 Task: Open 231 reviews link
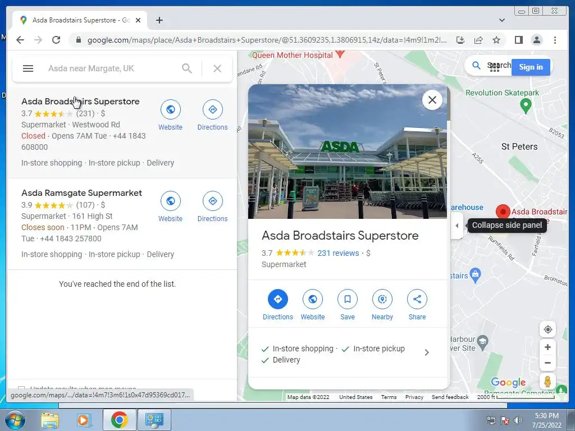tap(338, 253)
